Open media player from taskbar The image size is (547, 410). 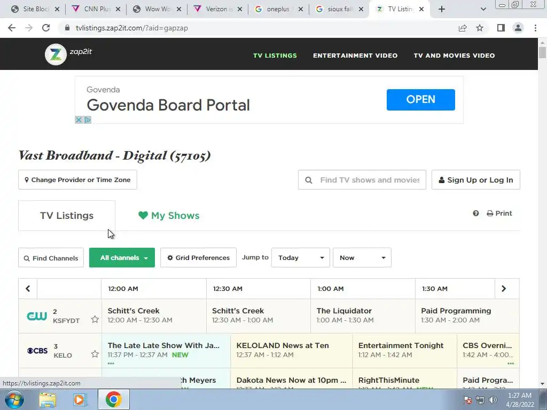click(x=80, y=399)
